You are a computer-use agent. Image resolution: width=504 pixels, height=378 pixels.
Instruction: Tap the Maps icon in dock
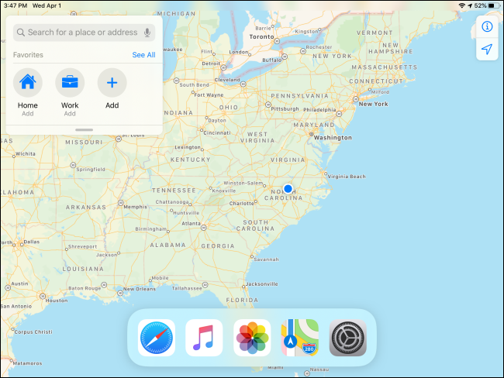pos(300,338)
